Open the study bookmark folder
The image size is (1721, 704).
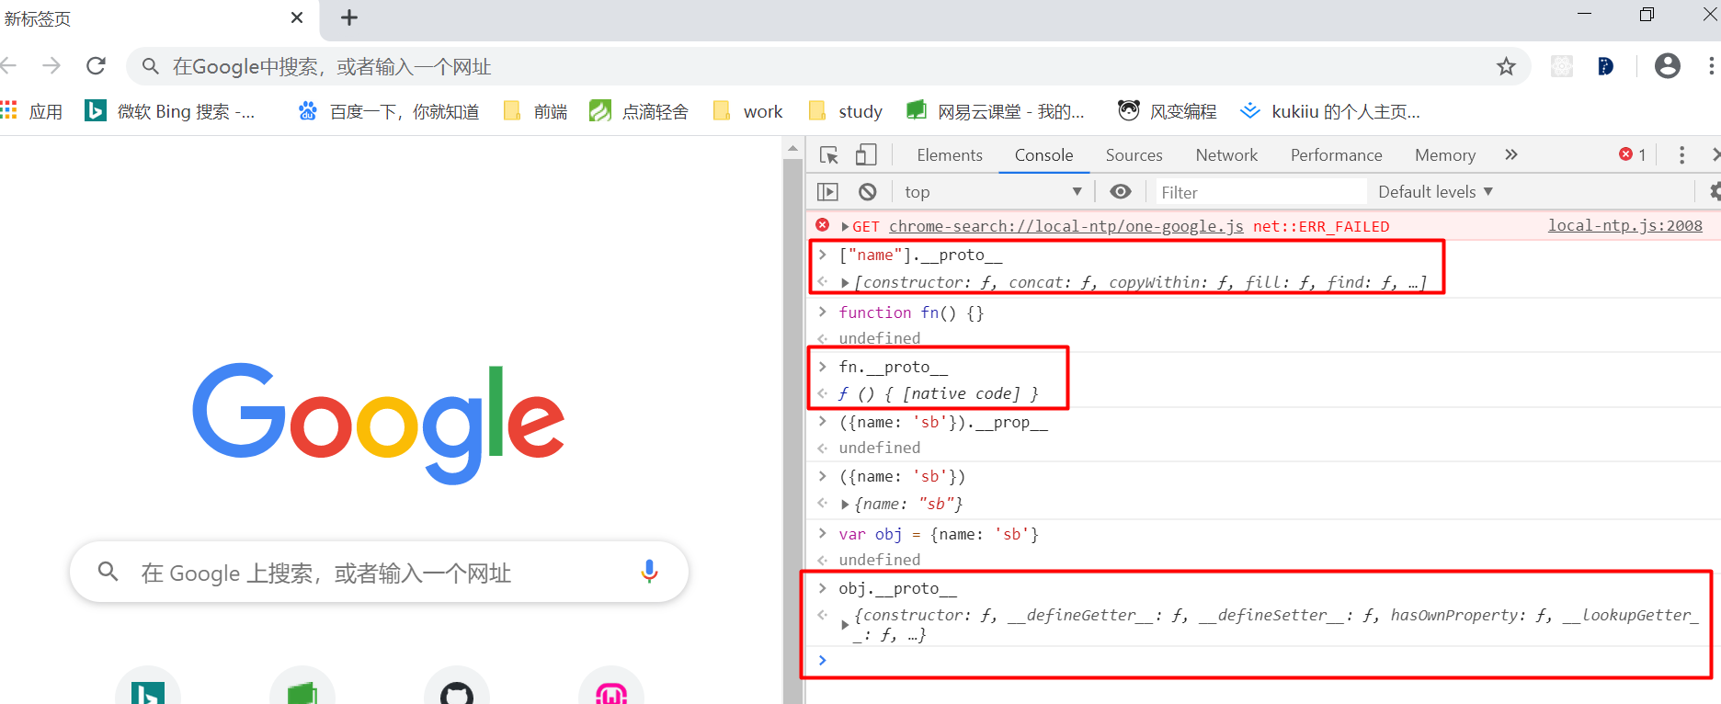pos(845,111)
